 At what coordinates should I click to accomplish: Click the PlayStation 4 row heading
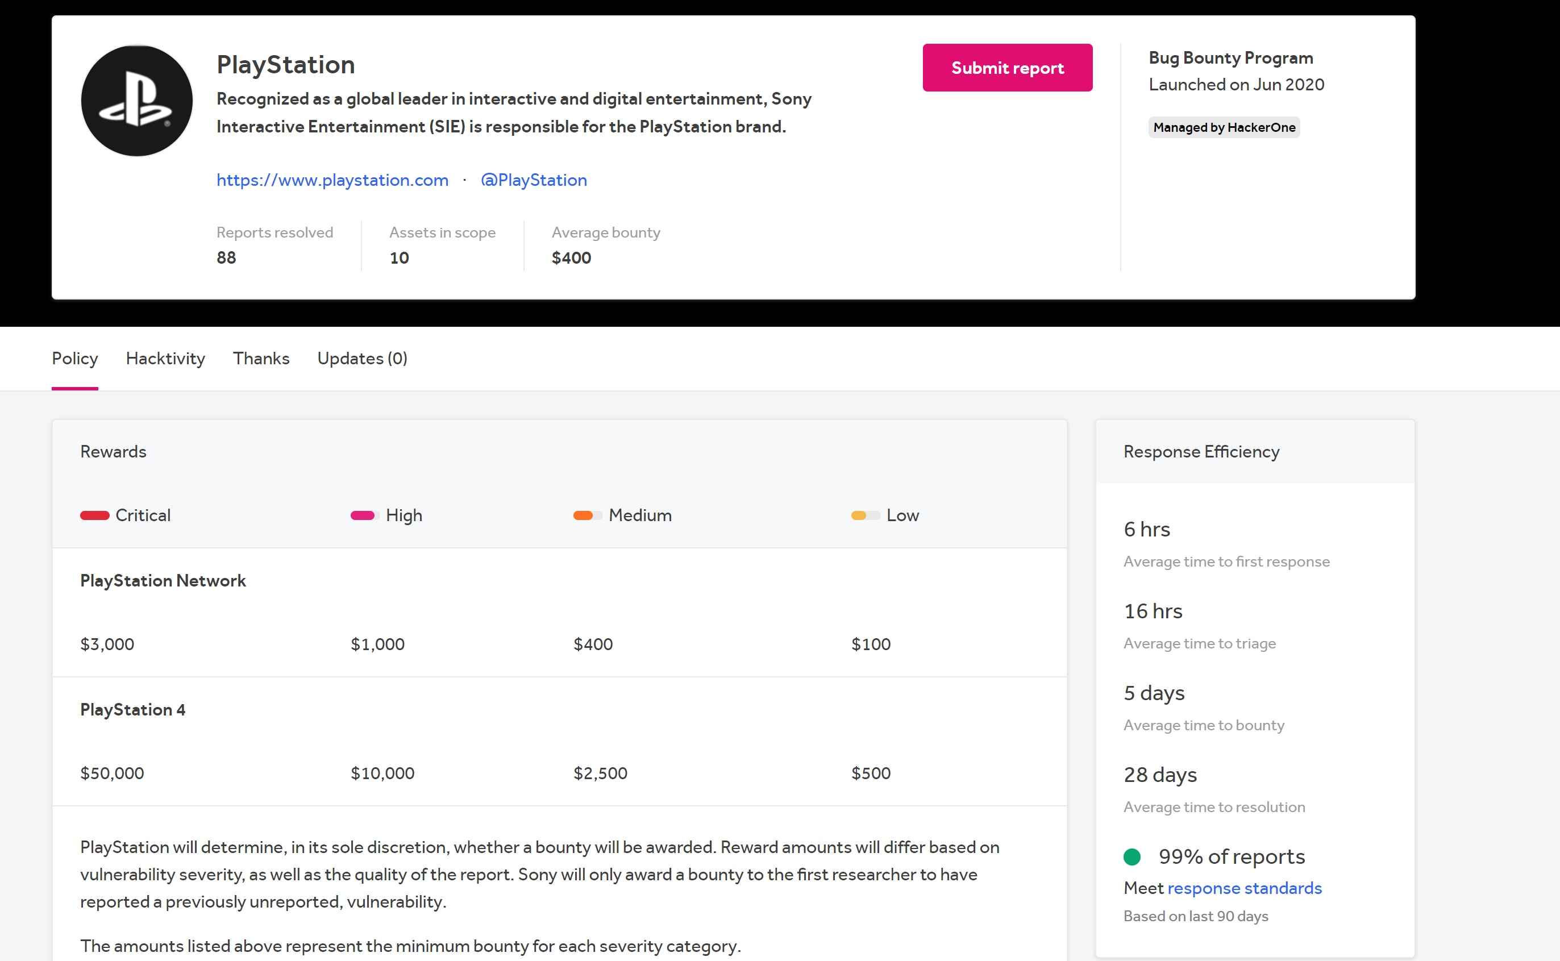tap(133, 710)
